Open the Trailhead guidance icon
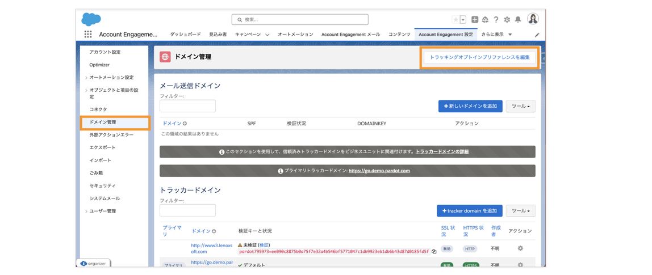 [485, 19]
